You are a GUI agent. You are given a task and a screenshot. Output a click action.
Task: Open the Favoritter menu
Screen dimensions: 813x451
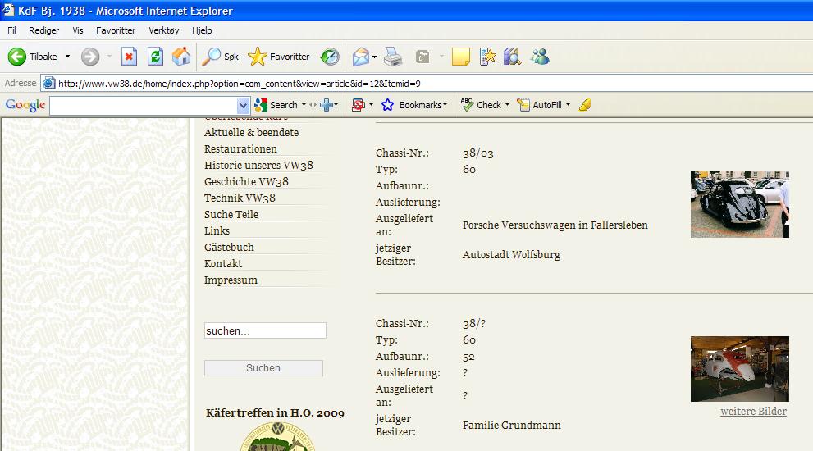tap(116, 30)
